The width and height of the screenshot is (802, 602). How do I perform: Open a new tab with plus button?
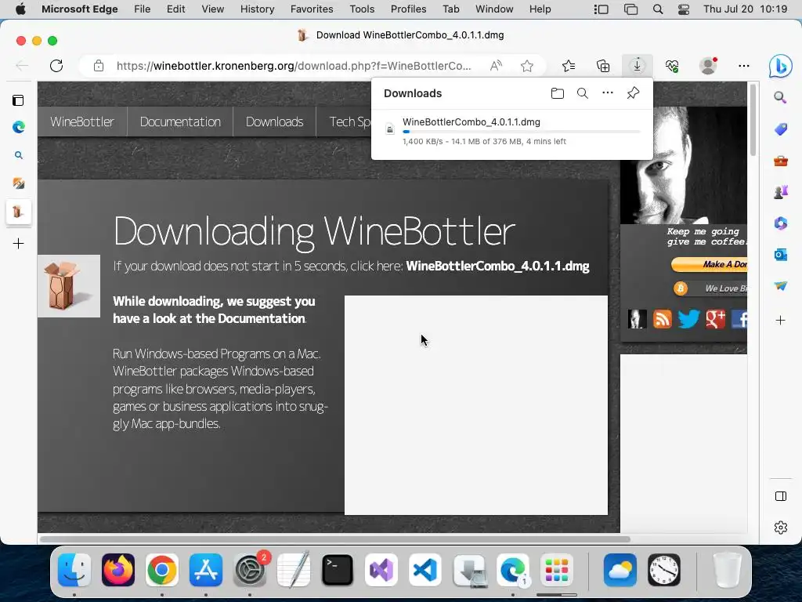point(19,243)
